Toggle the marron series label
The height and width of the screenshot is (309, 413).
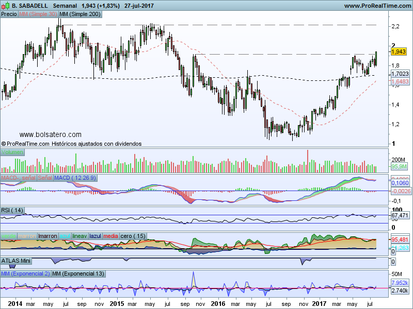pos(27,236)
